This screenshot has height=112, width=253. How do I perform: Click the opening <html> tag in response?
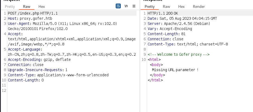154,60
